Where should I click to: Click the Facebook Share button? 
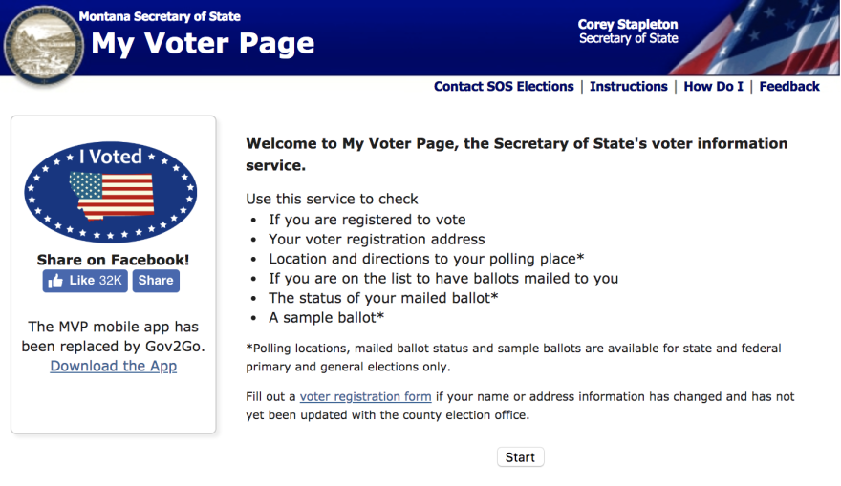pos(156,281)
